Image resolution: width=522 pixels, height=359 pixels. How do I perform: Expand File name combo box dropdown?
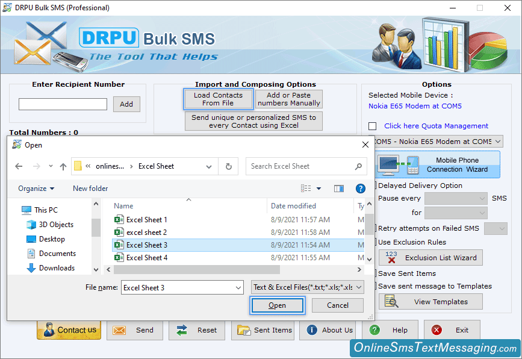[238, 288]
